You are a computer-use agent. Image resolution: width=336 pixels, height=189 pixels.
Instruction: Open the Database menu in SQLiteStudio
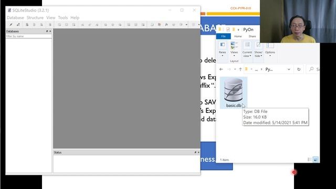pos(15,17)
